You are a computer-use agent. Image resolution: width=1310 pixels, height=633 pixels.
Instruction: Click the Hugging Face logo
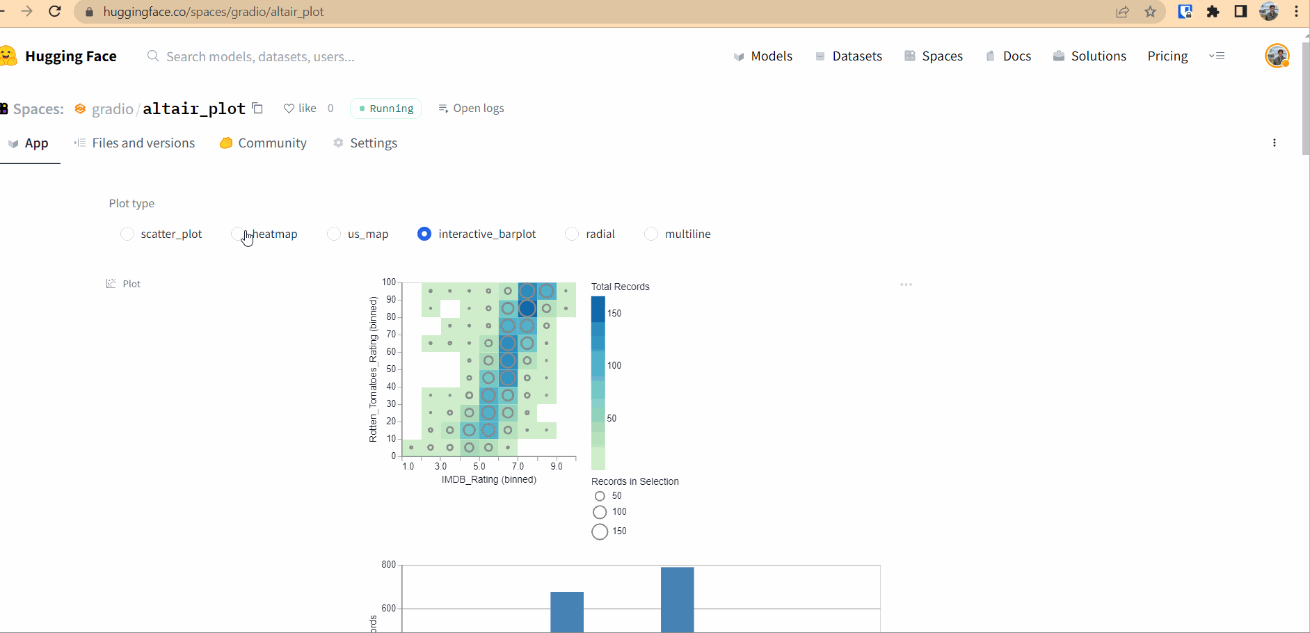(9, 56)
